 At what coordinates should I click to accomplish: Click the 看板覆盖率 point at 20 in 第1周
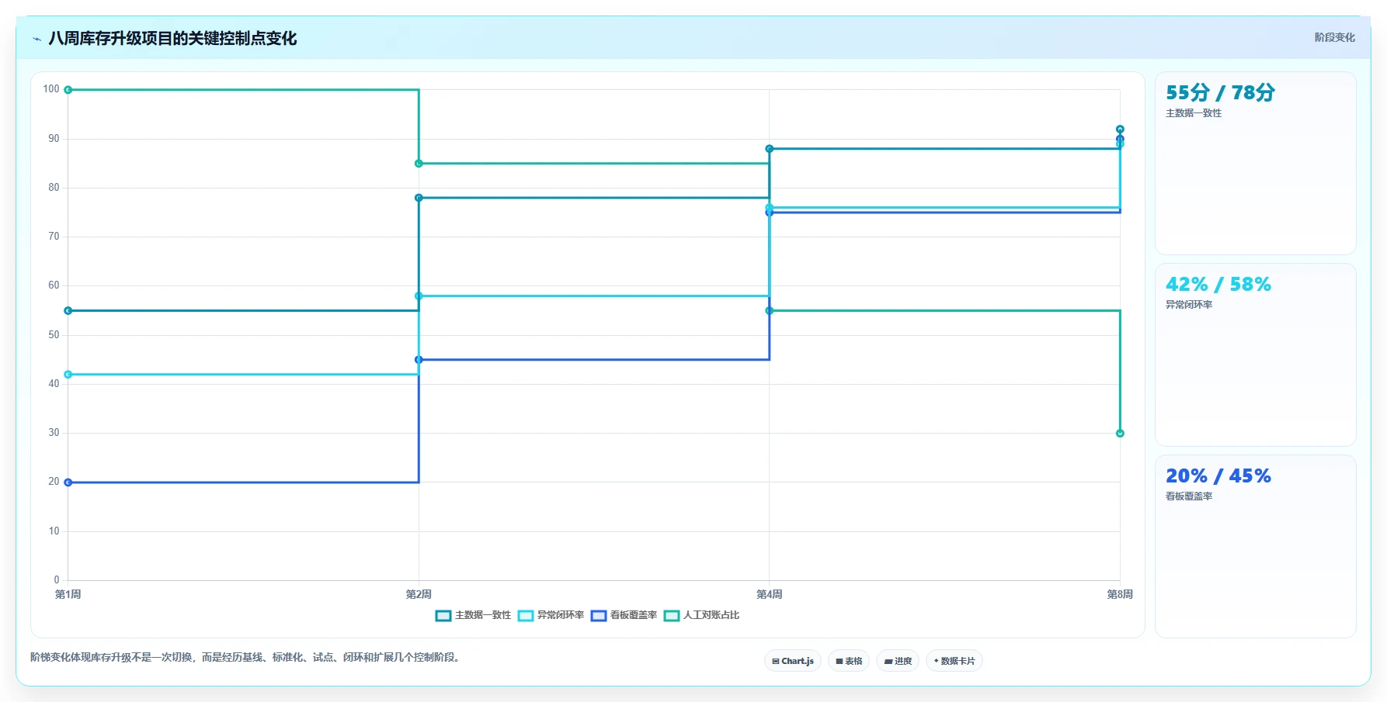[68, 482]
